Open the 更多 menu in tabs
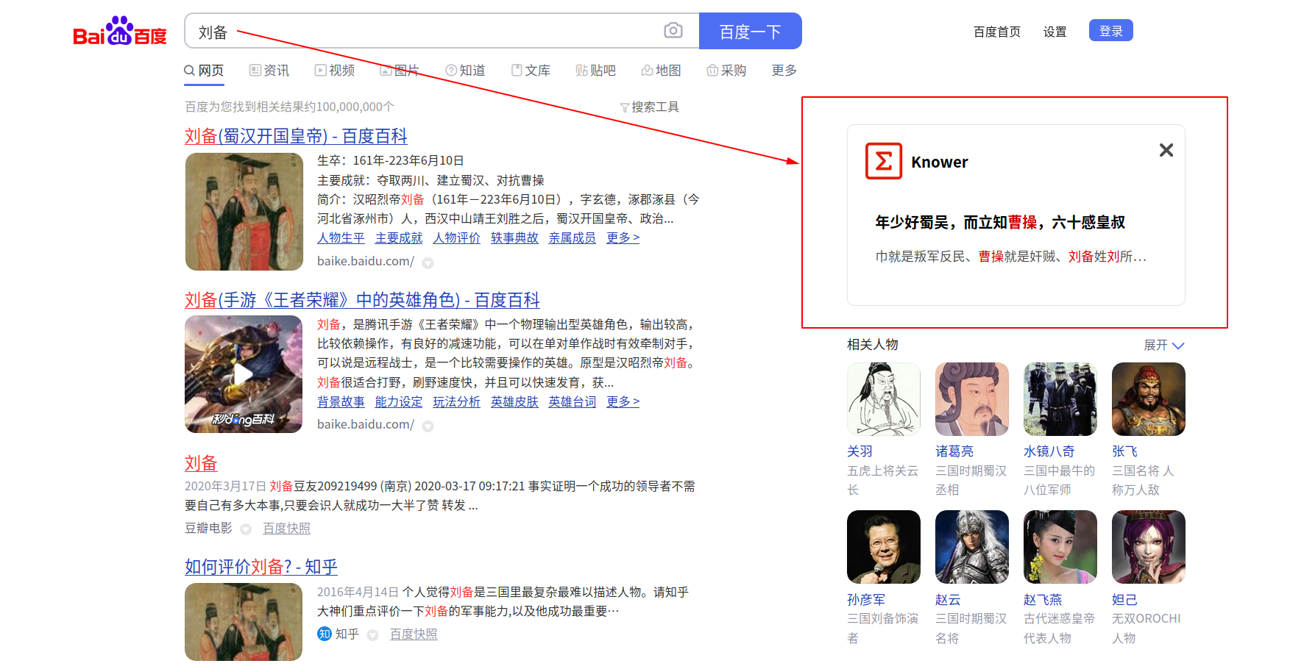Viewport: 1290px width, 669px height. pos(784,71)
